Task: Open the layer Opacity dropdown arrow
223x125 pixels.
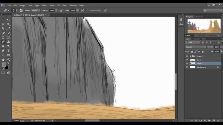Action: (x=221, y=47)
